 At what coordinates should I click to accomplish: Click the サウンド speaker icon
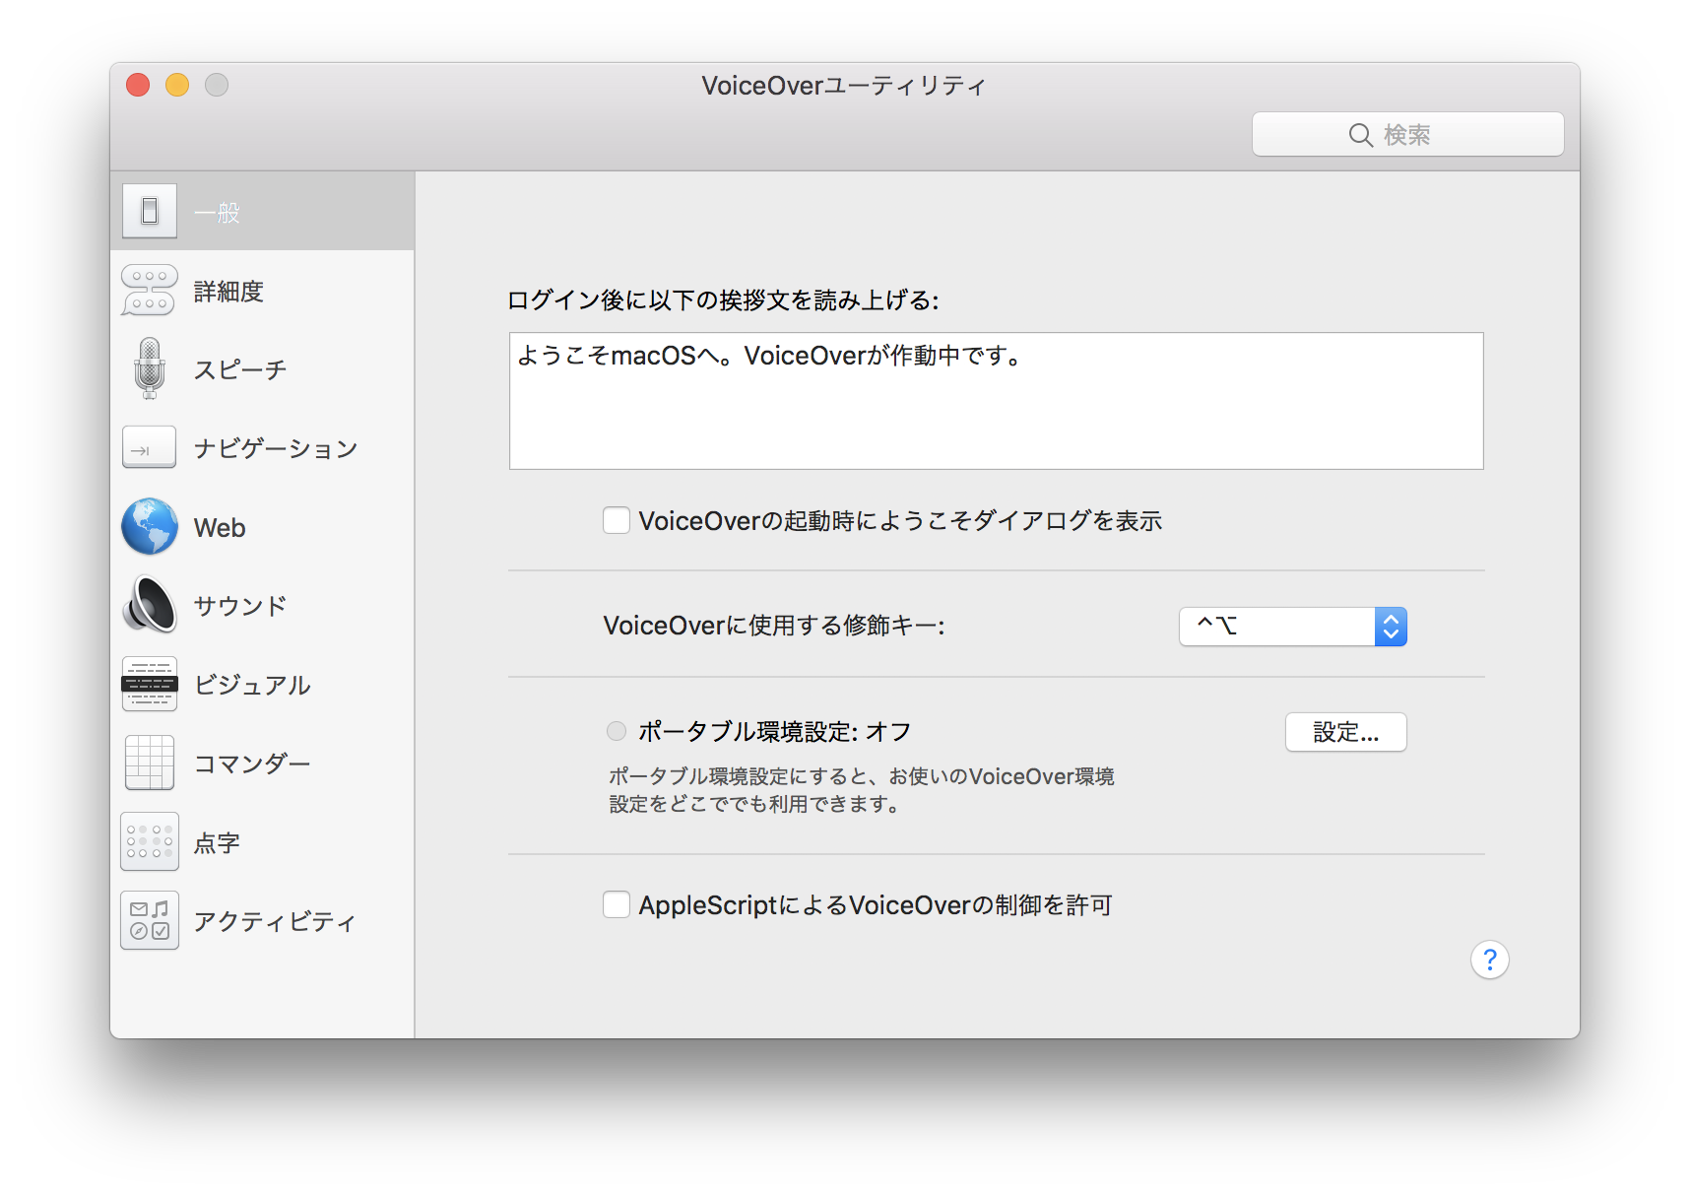coord(148,605)
